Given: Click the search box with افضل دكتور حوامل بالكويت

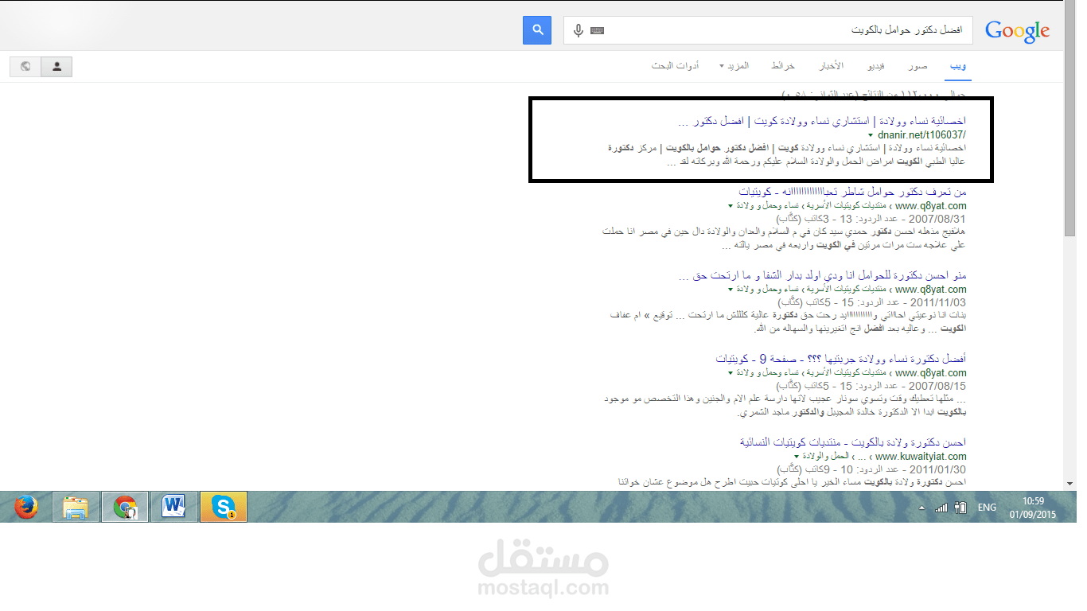Looking at the screenshot, I should tap(768, 30).
